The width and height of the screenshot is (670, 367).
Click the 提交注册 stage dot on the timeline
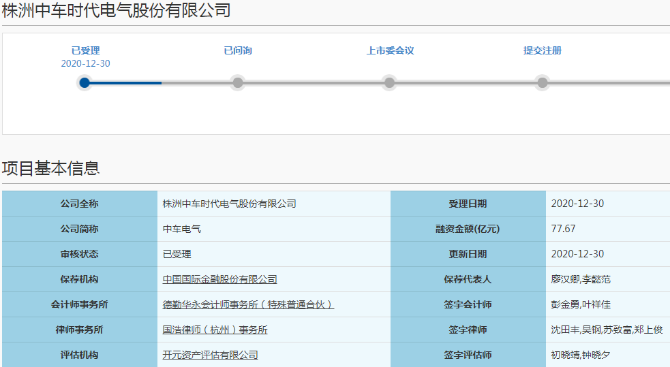(543, 83)
